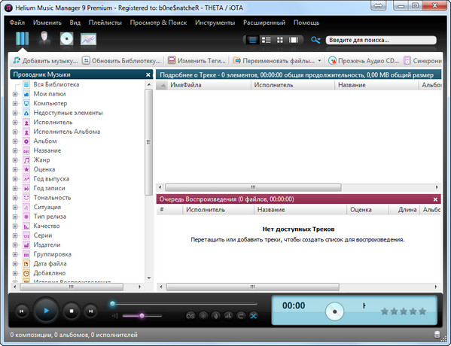
Task: Focus the 'Введите для поиска...' search field
Action: [381, 40]
